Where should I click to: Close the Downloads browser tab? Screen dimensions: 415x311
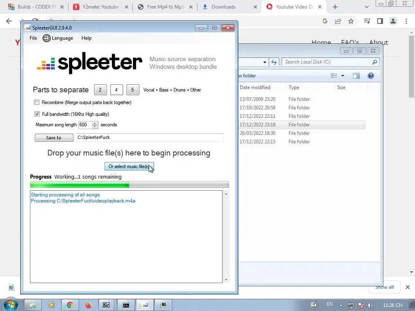click(x=255, y=7)
